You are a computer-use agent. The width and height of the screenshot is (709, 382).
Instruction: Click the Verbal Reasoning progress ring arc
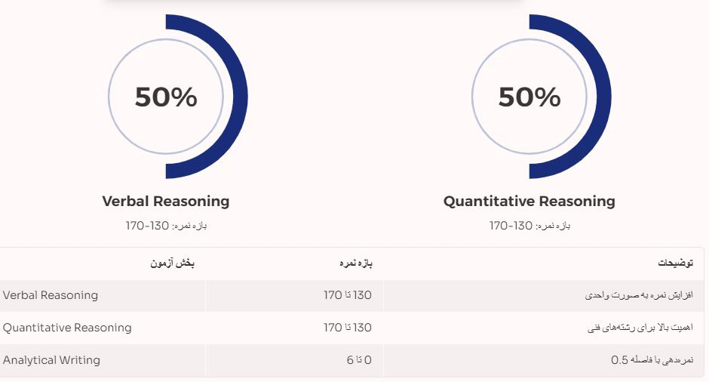coord(238,97)
